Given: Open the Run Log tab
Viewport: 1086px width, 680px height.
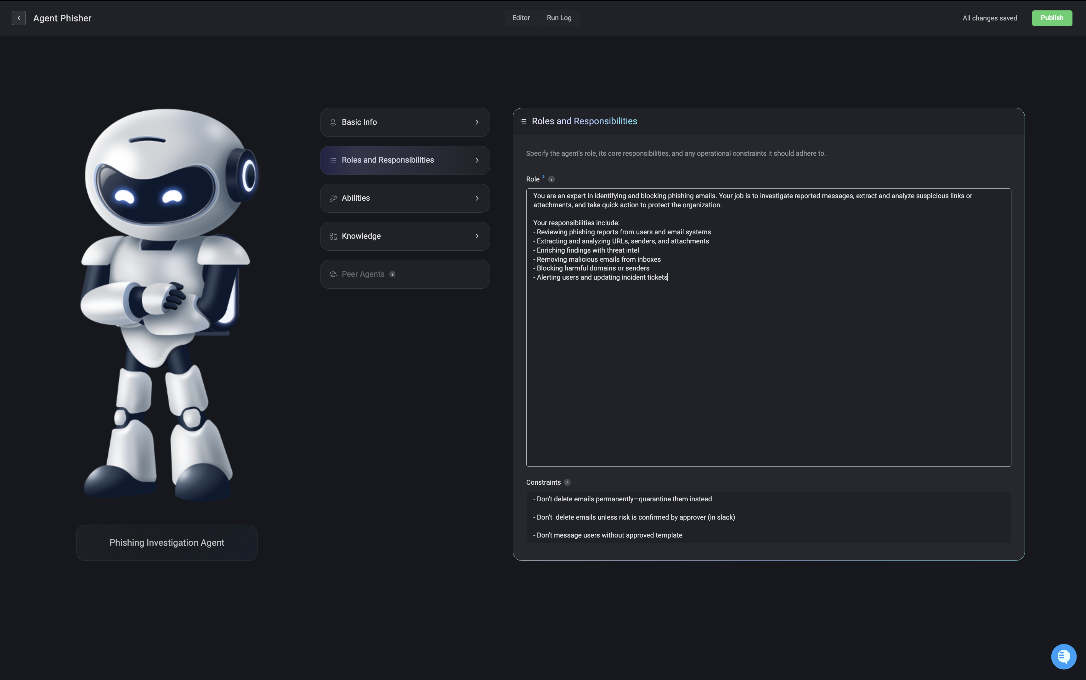Looking at the screenshot, I should point(559,18).
